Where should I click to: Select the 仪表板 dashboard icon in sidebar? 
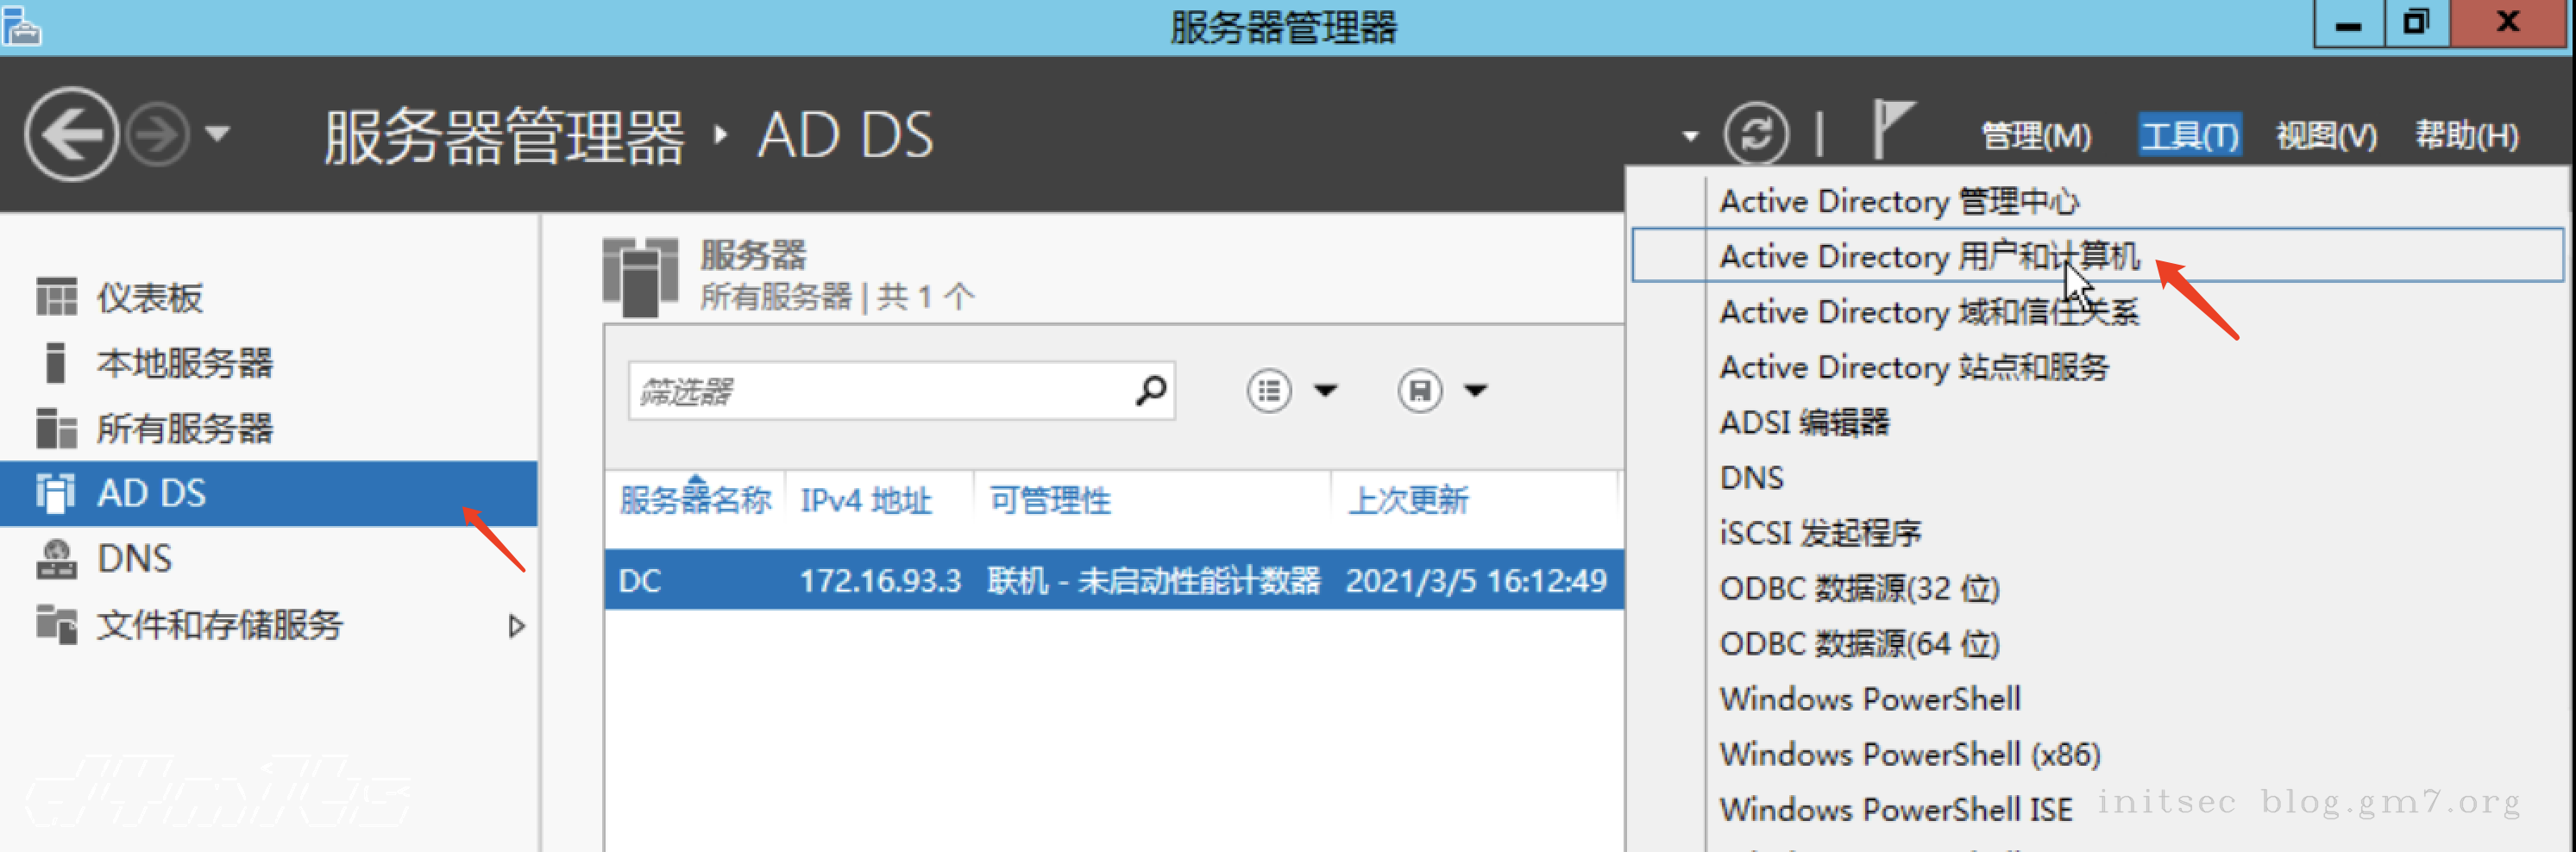pos(55,296)
